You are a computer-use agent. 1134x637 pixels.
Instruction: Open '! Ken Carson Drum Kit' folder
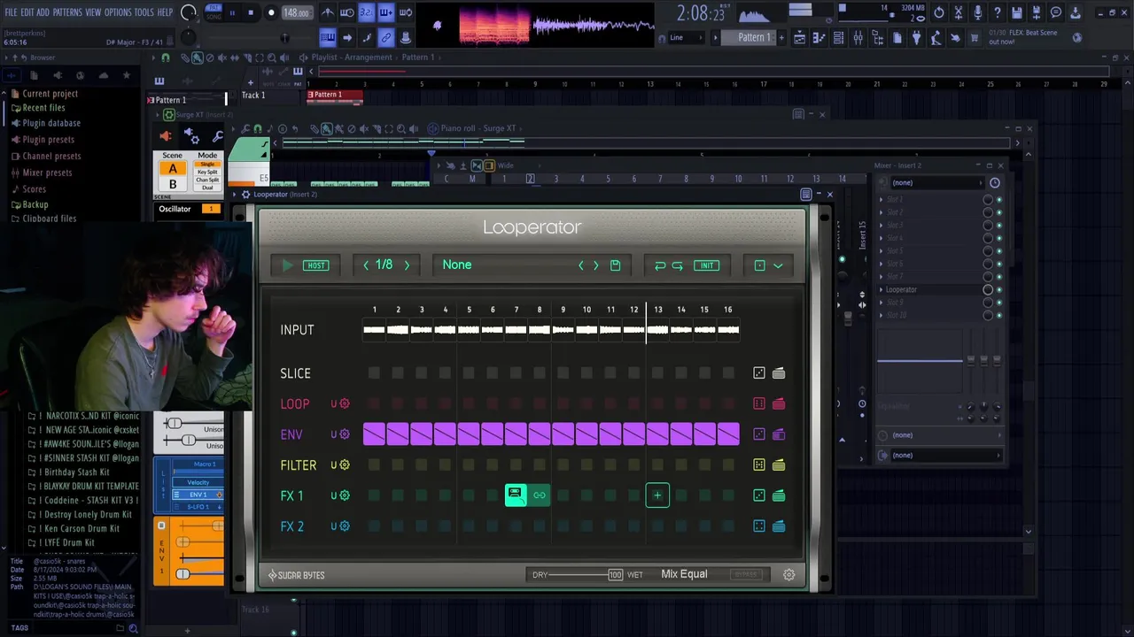click(x=78, y=528)
